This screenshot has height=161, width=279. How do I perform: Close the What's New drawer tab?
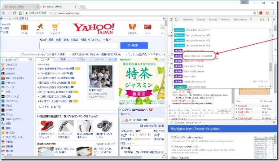200,122
